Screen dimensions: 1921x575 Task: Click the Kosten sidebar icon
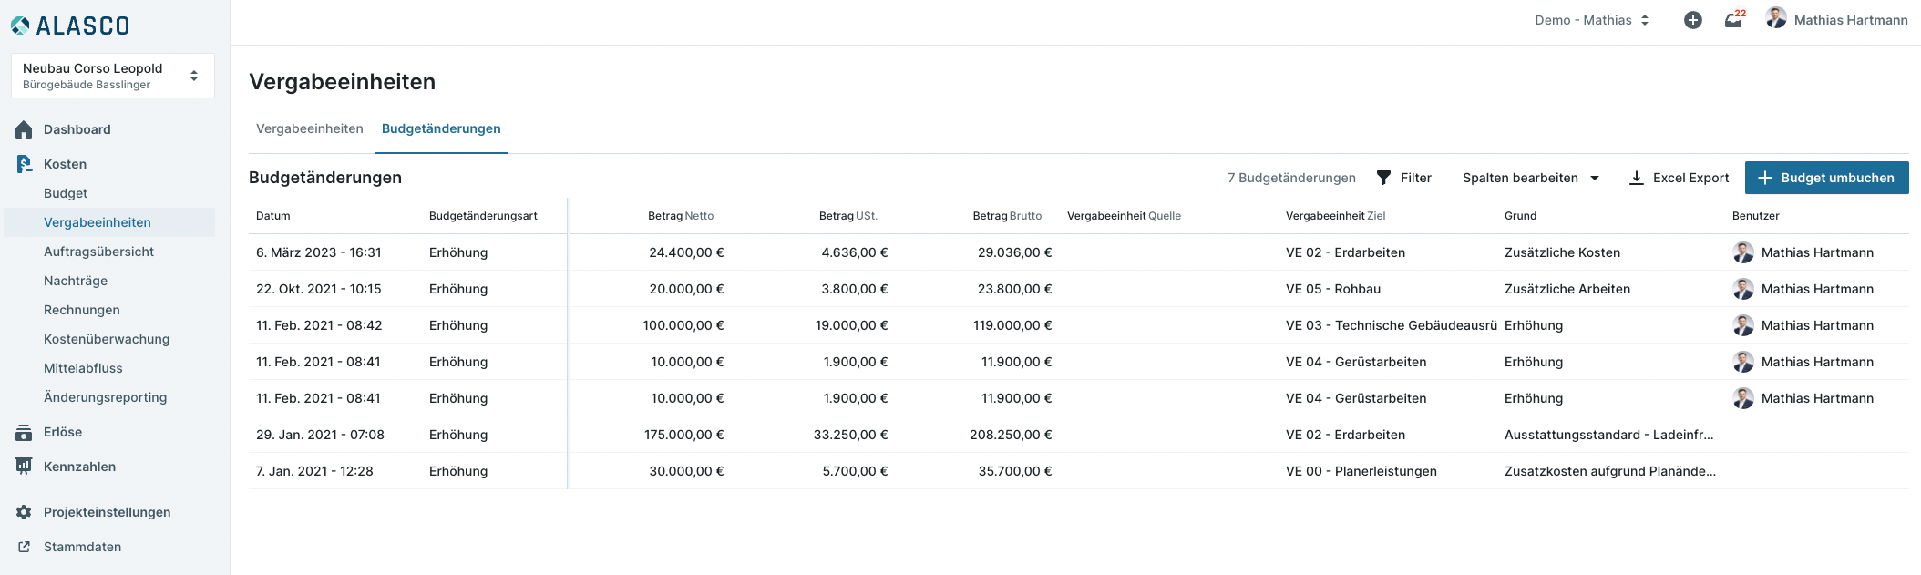click(x=24, y=164)
